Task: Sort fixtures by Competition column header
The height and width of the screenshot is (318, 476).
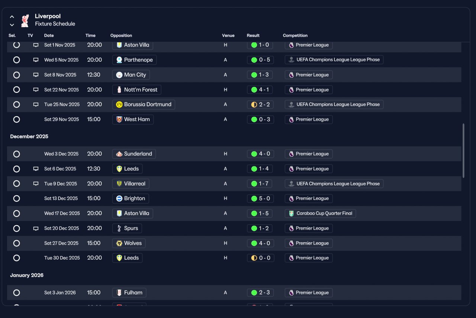Action: coord(295,36)
